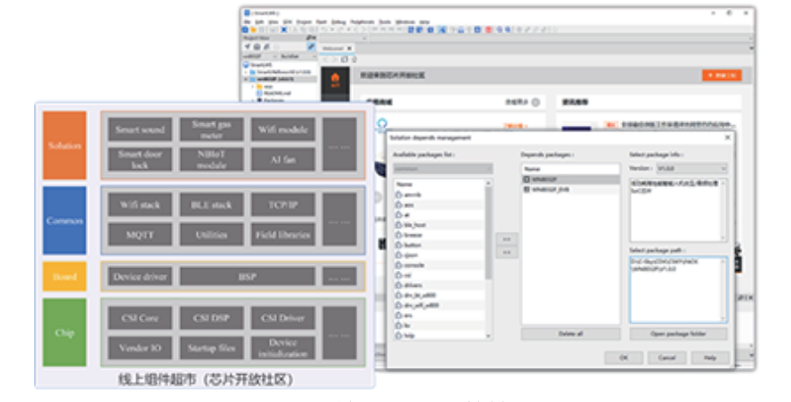Click the package description text box

coord(678,210)
